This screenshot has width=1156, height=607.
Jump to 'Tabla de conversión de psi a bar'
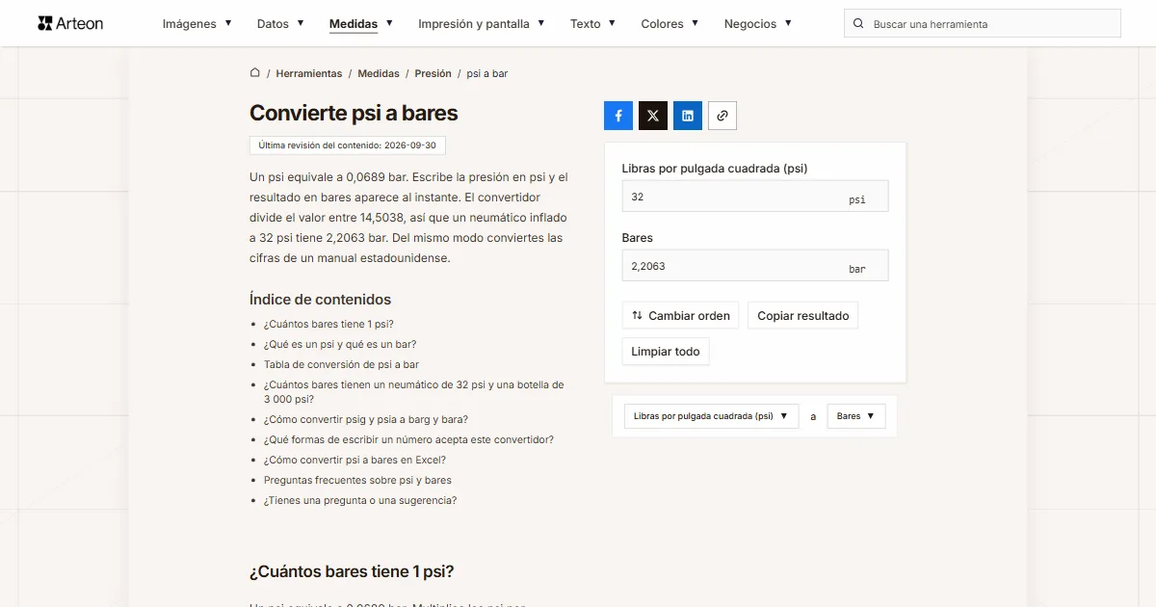(x=341, y=364)
